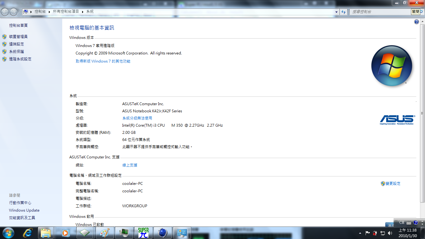Click the Windows logo image
This screenshot has width=425, height=239.
point(392,66)
